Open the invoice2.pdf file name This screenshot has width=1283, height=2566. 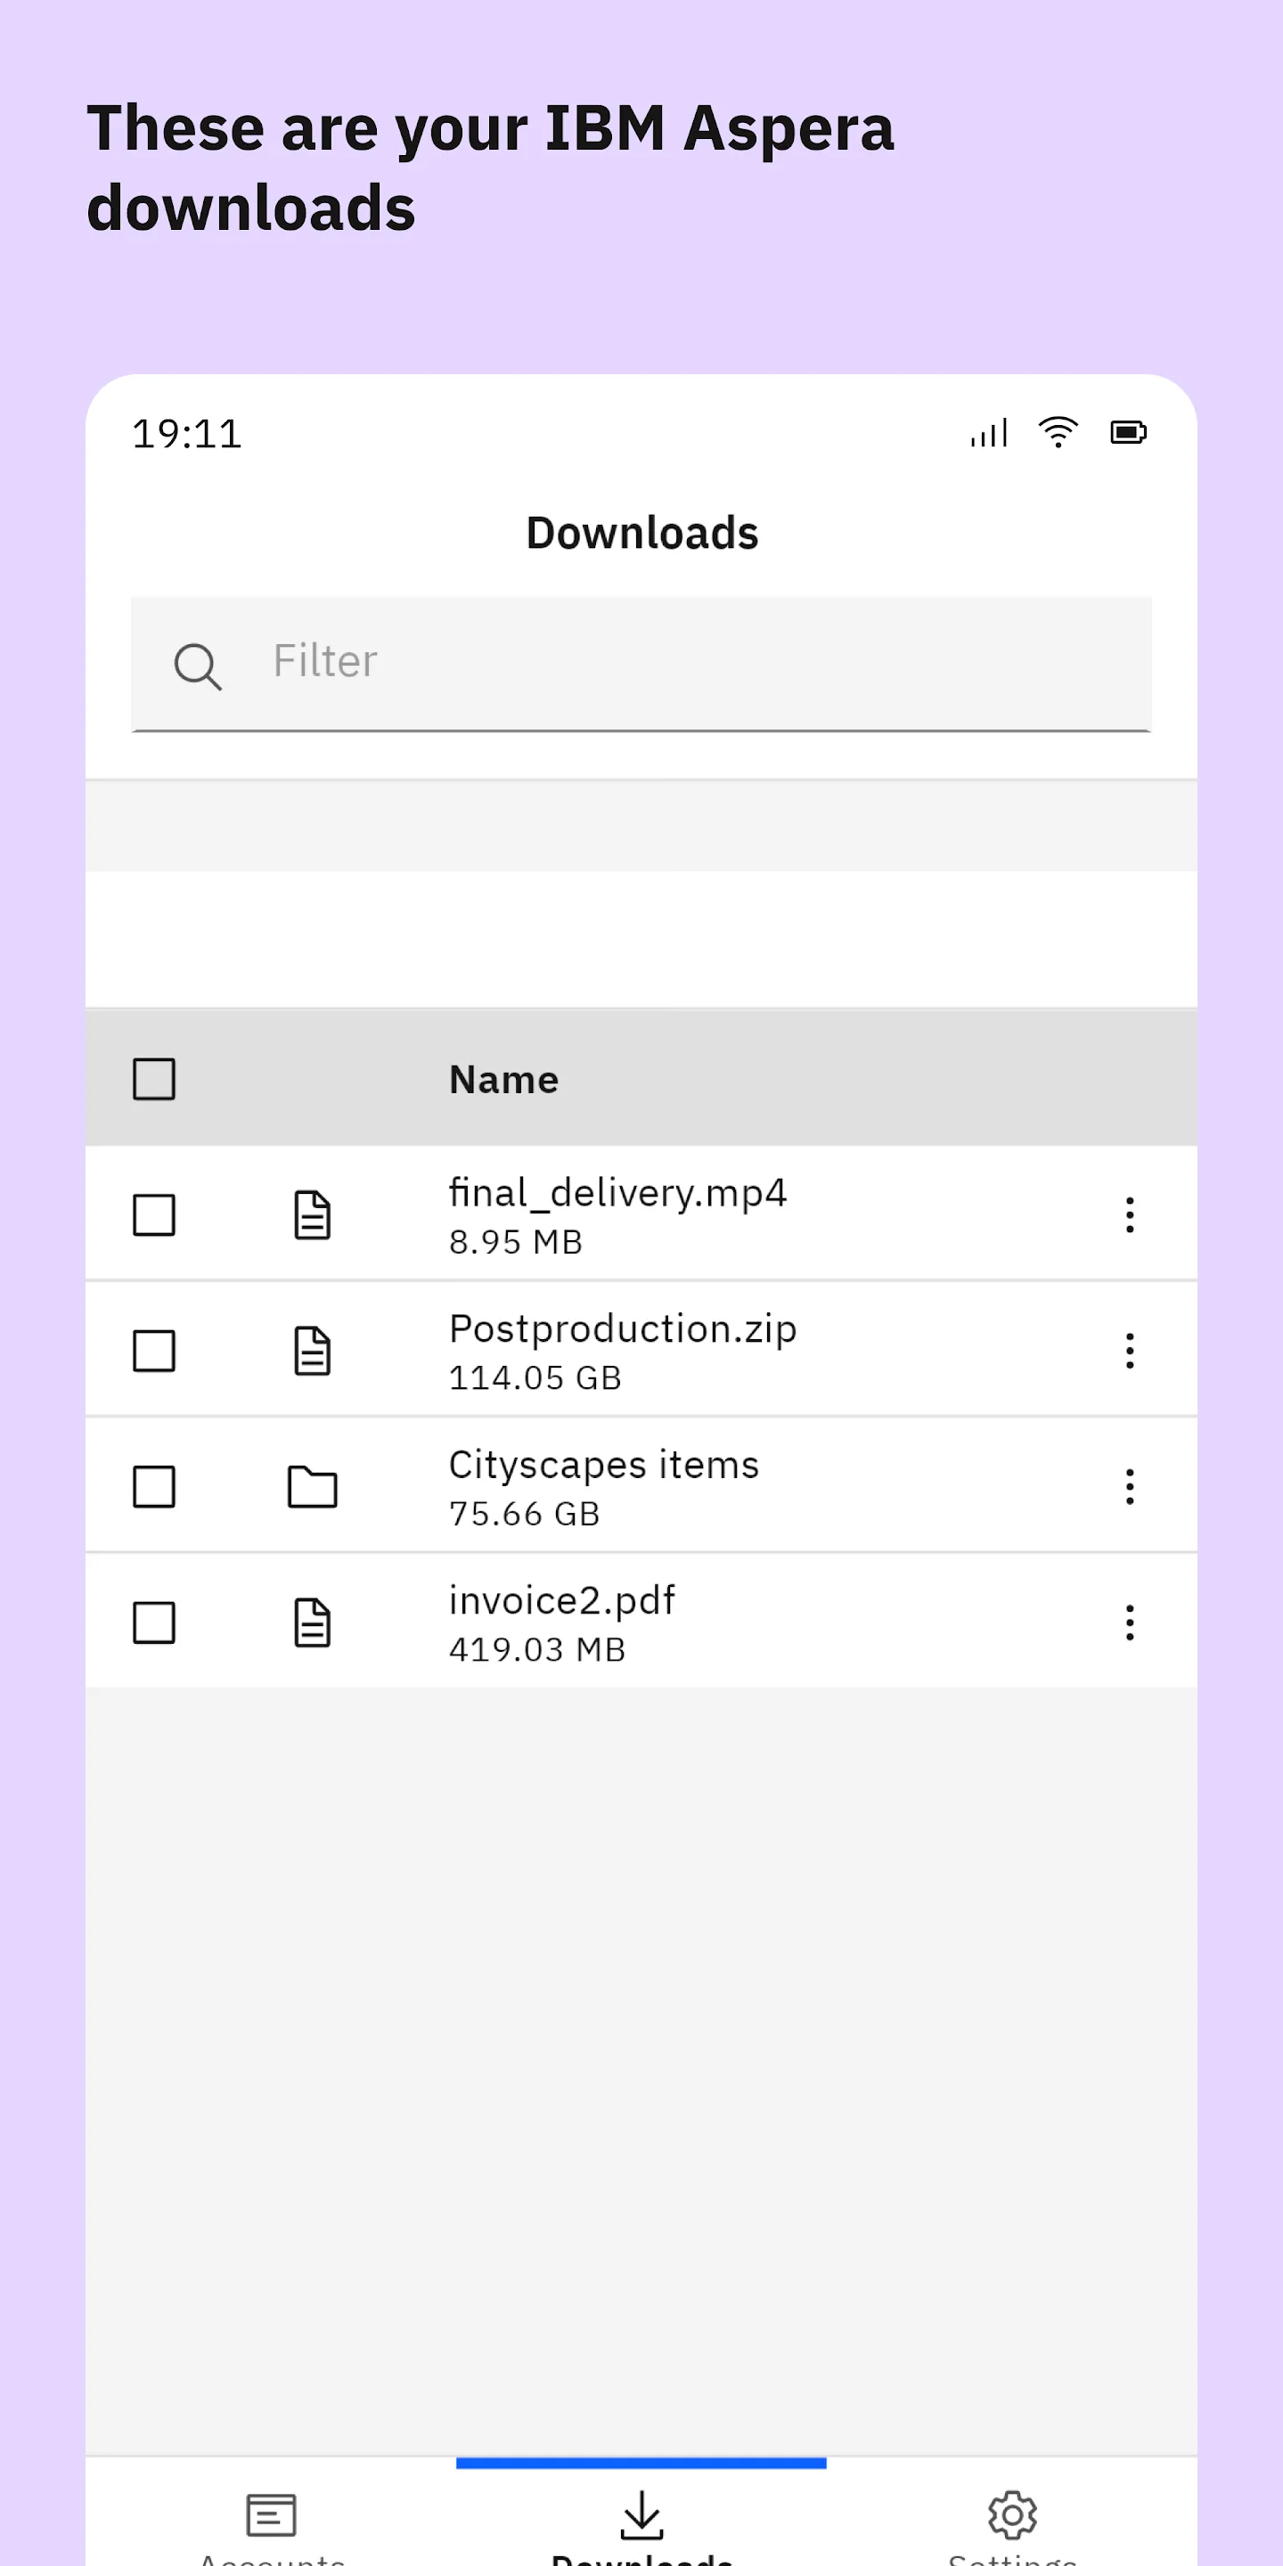562,1601
